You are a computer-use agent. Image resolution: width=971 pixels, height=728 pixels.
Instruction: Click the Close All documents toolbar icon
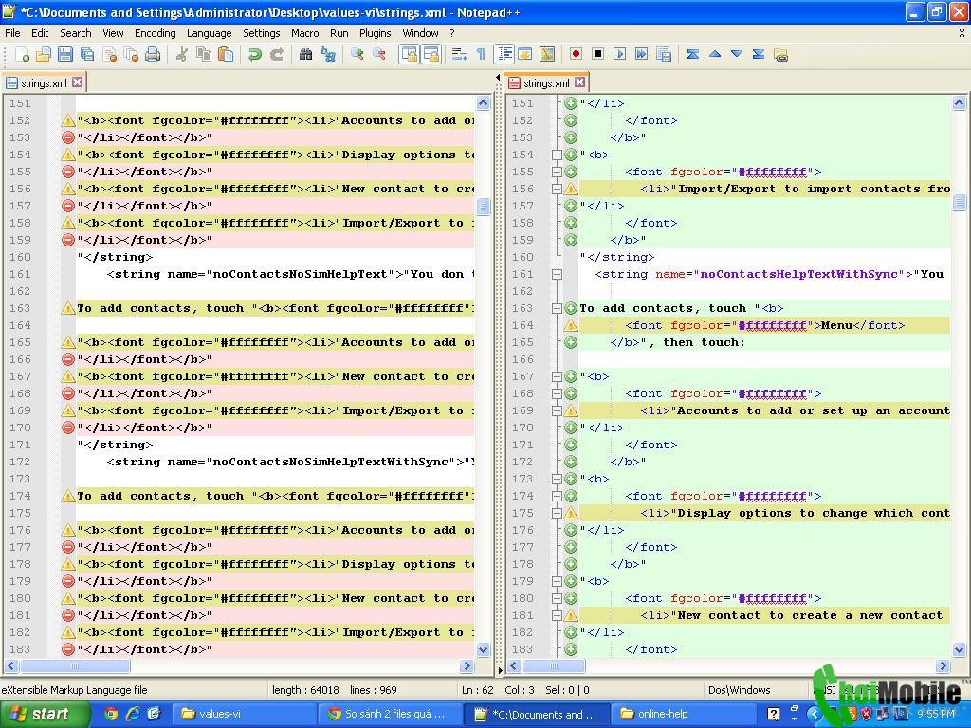click(131, 55)
